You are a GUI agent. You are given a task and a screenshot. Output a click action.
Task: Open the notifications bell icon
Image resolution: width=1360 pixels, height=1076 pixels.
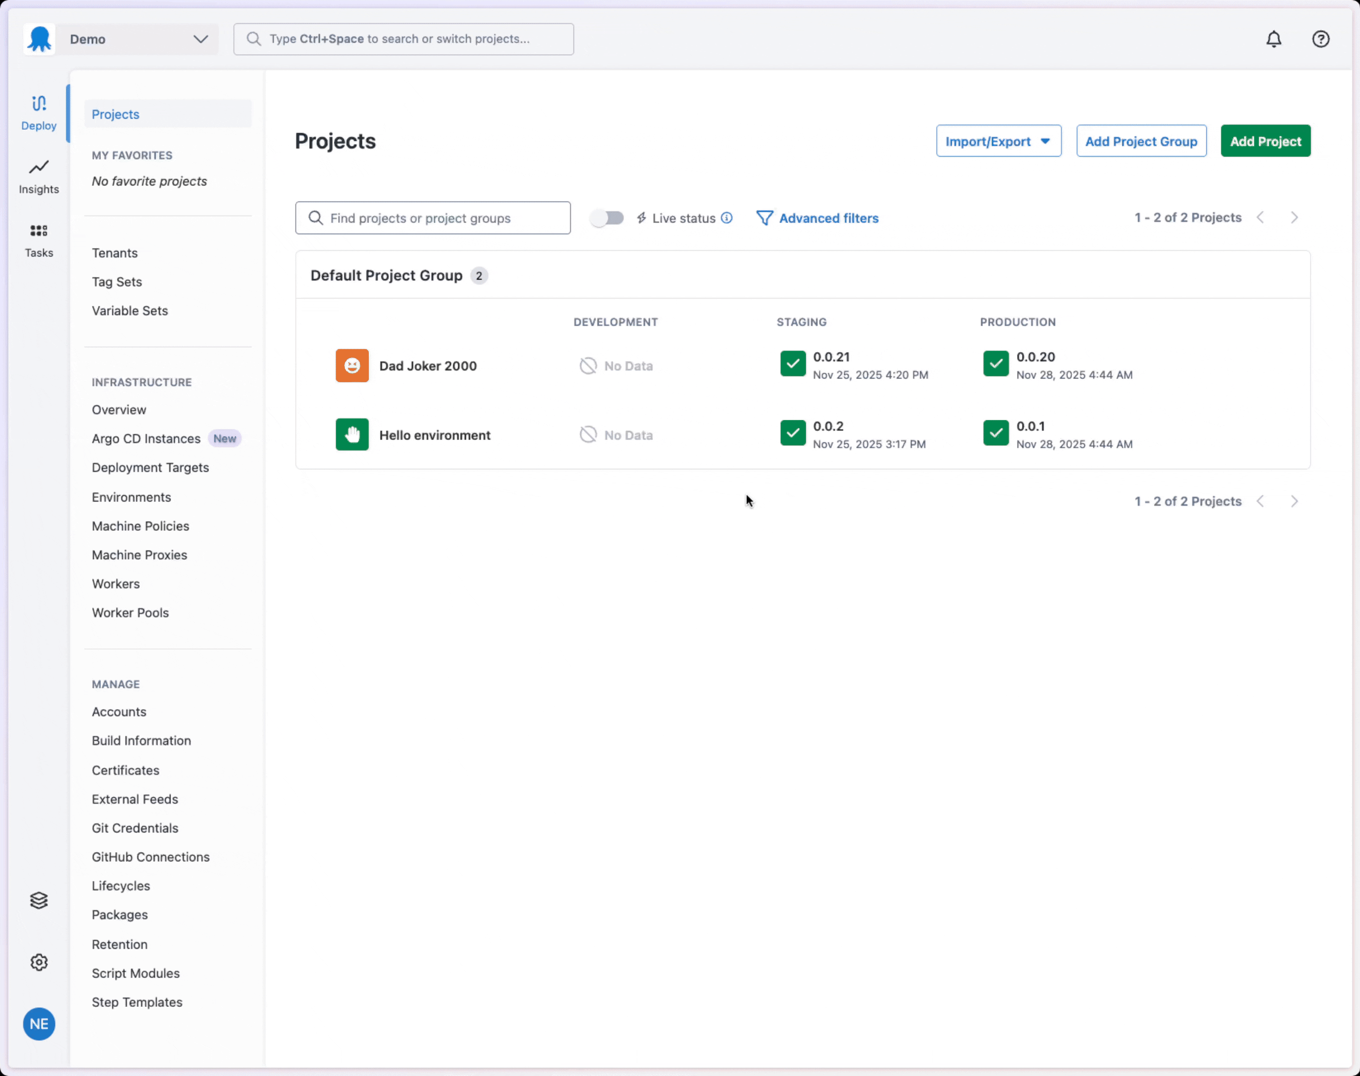coord(1273,39)
